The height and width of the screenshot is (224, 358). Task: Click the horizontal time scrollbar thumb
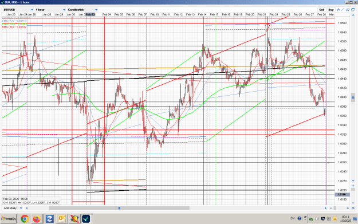119,208
